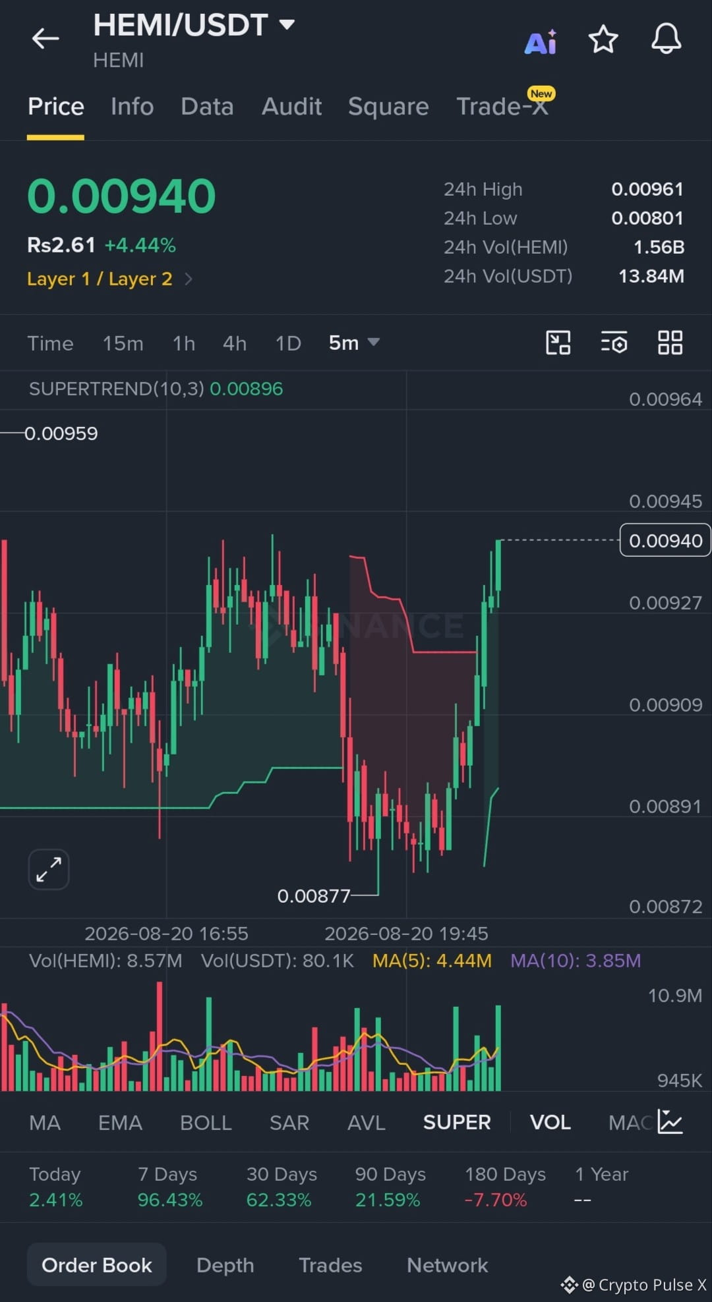712x1302 pixels.
Task: Select the 4h timeframe
Action: coord(235,343)
